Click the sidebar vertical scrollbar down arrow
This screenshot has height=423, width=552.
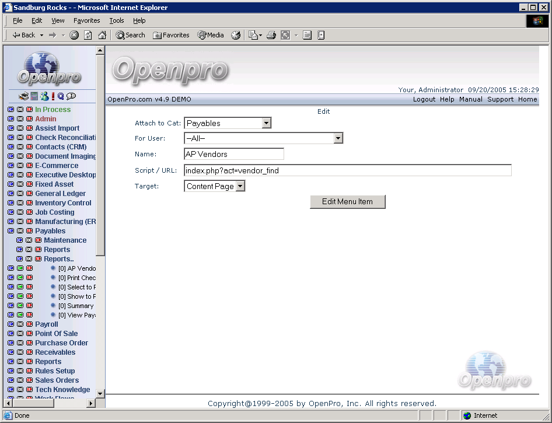click(100, 393)
